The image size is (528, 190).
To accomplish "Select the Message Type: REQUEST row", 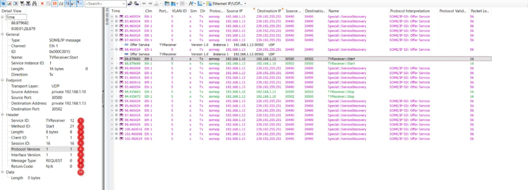I will click(43, 160).
